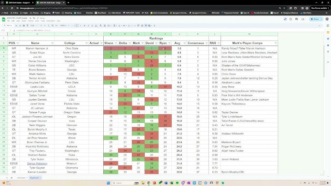Open the comments panel icon
This screenshot has width=331, height=186.
297,19
